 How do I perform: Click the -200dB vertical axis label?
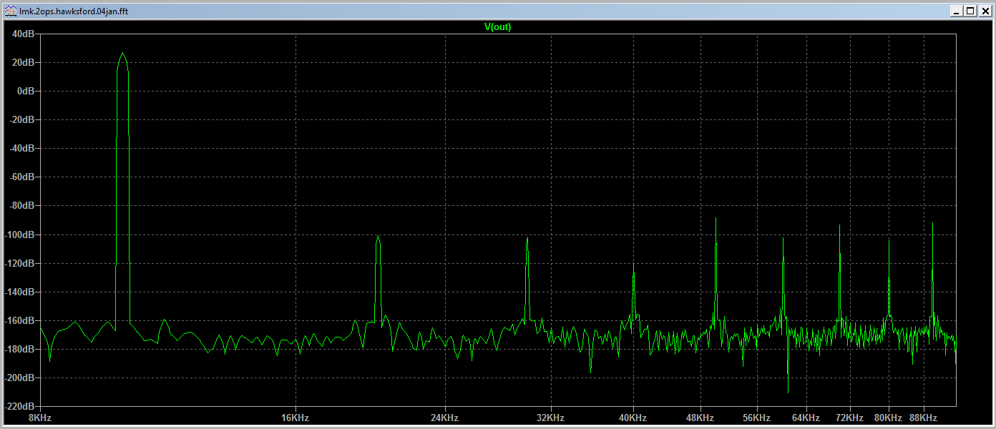tap(19, 378)
